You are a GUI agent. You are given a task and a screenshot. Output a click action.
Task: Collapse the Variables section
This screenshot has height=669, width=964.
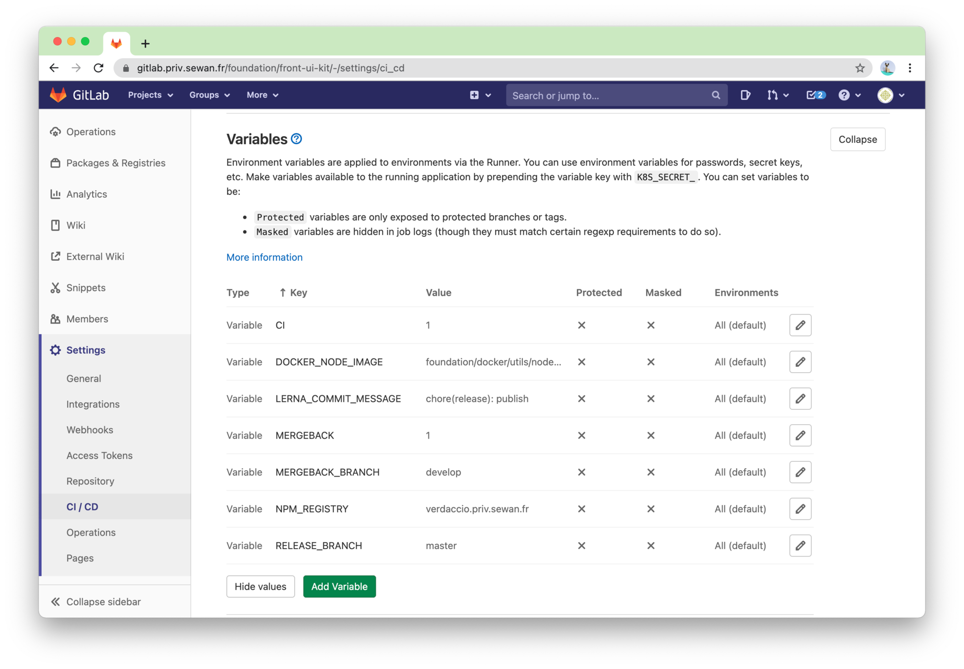pyautogui.click(x=857, y=139)
